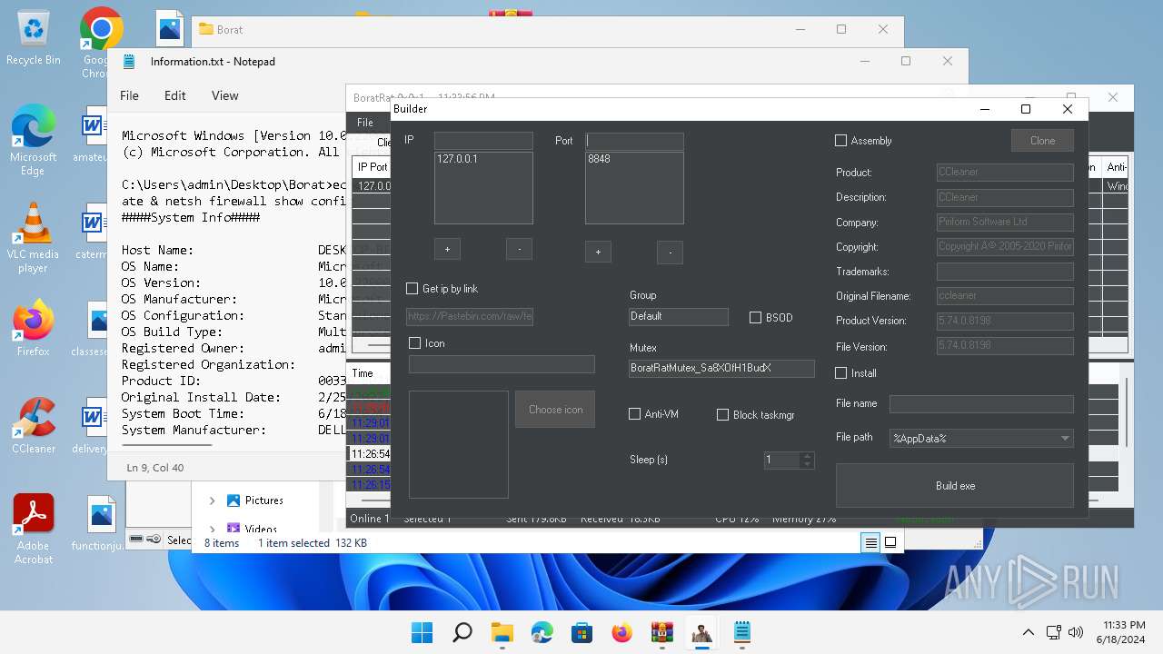The image size is (1163, 654).
Task: Open network settings in system tray
Action: coord(1054,632)
